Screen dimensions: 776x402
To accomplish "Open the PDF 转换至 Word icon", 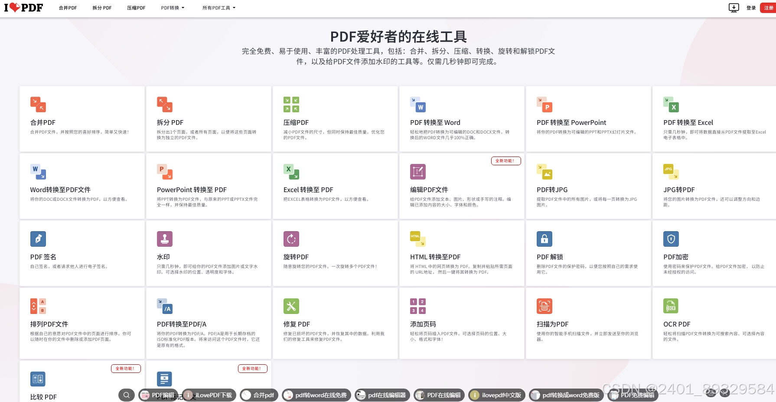I will (418, 105).
